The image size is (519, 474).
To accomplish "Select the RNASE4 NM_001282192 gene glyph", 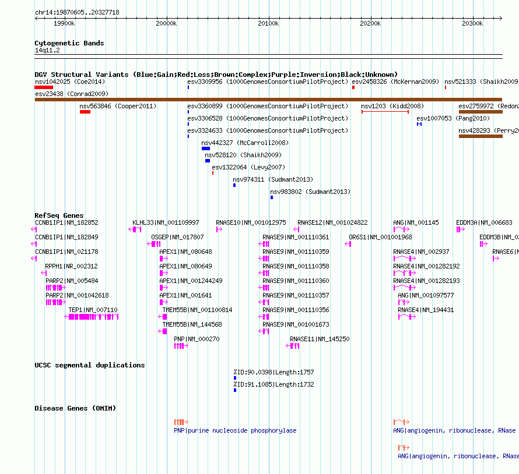I will 405,273.
